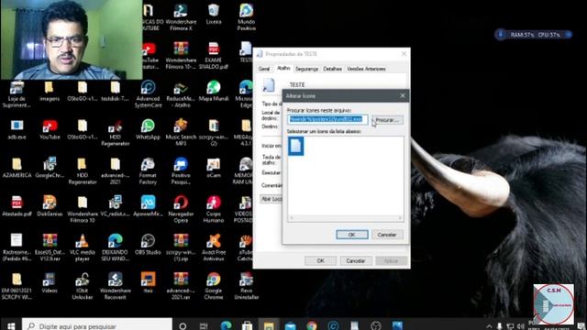The width and height of the screenshot is (587, 330).
Task: Open the Wondershare Recoverit shortcut
Action: 116,286
